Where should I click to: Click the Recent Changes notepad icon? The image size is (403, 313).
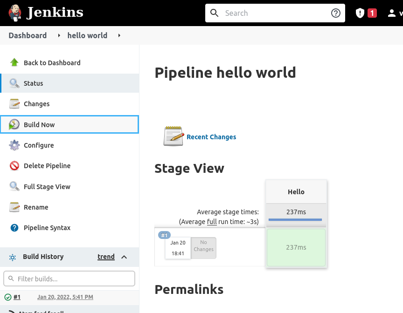coord(173,136)
